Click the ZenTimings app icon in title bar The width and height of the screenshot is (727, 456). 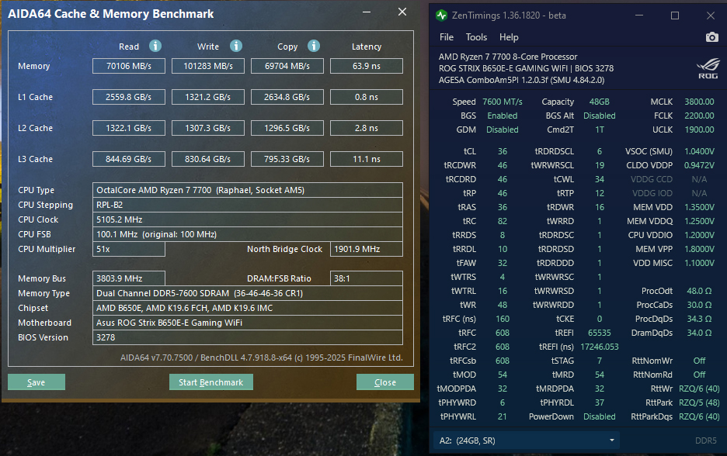point(441,16)
